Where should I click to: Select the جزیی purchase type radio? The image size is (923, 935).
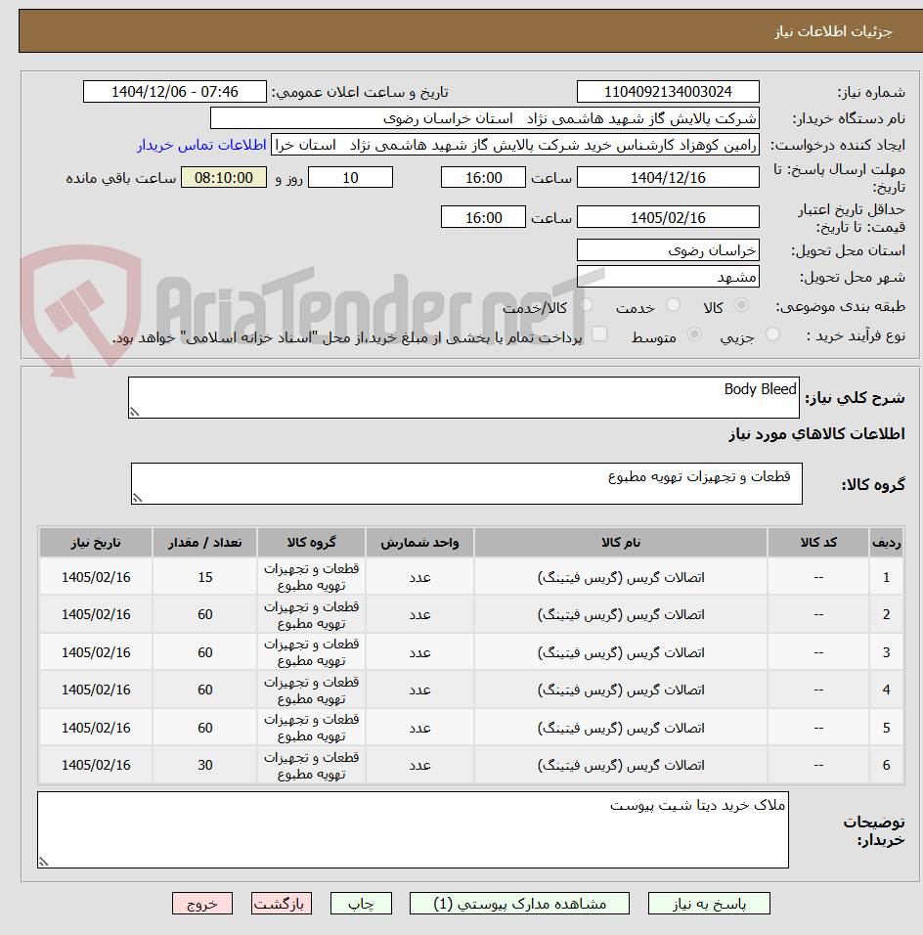tap(772, 334)
